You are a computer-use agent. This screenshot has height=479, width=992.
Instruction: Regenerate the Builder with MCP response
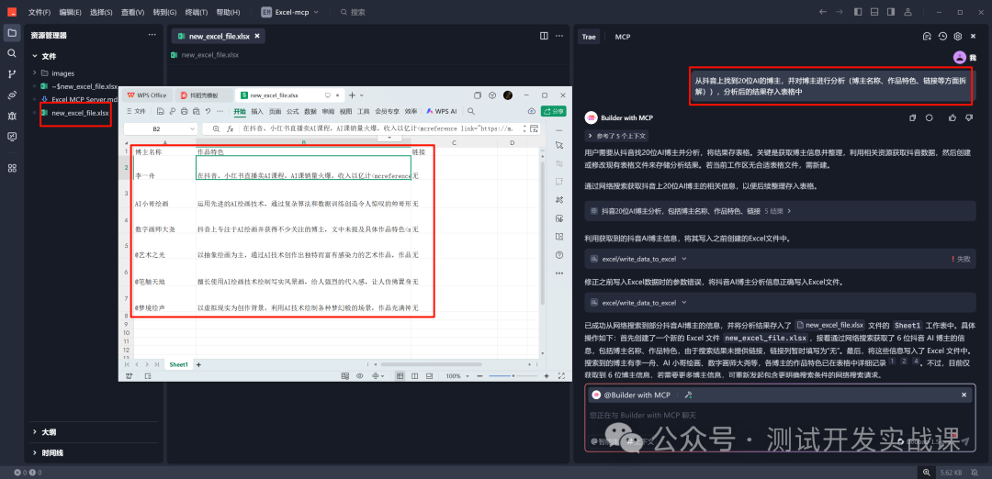click(x=930, y=117)
